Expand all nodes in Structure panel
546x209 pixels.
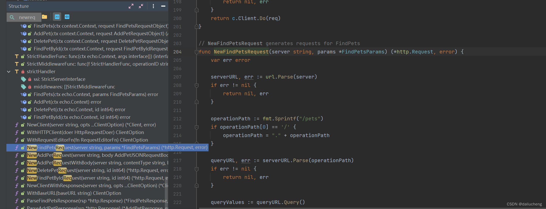tap(131, 6)
